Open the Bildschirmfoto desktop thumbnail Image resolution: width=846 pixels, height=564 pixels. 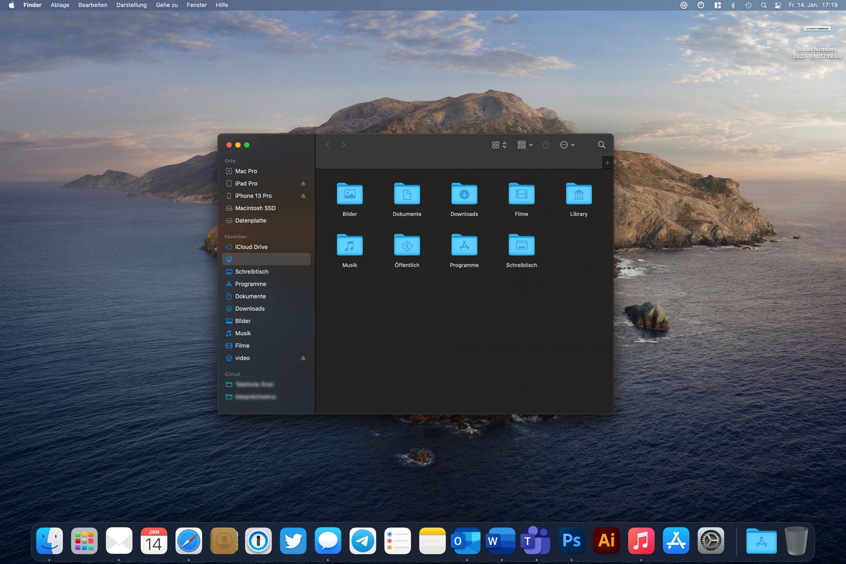pos(817,29)
